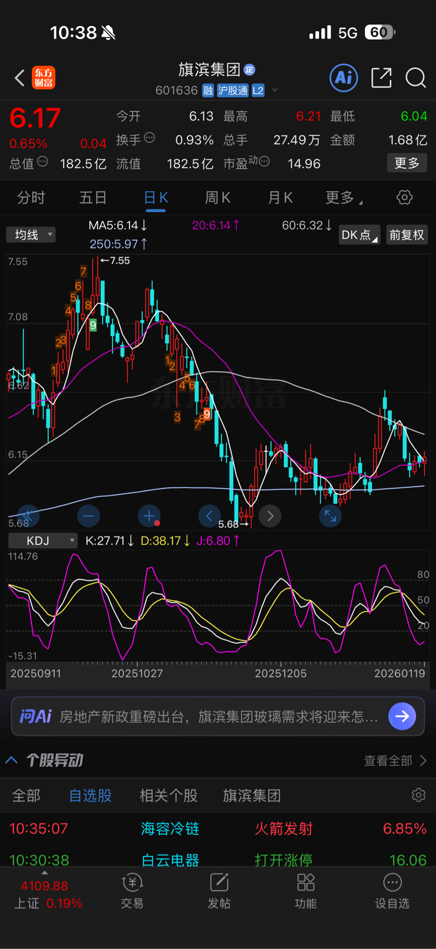This screenshot has height=949, width=436.
Task: Tap the 6.17 current price
Action: coord(35,118)
